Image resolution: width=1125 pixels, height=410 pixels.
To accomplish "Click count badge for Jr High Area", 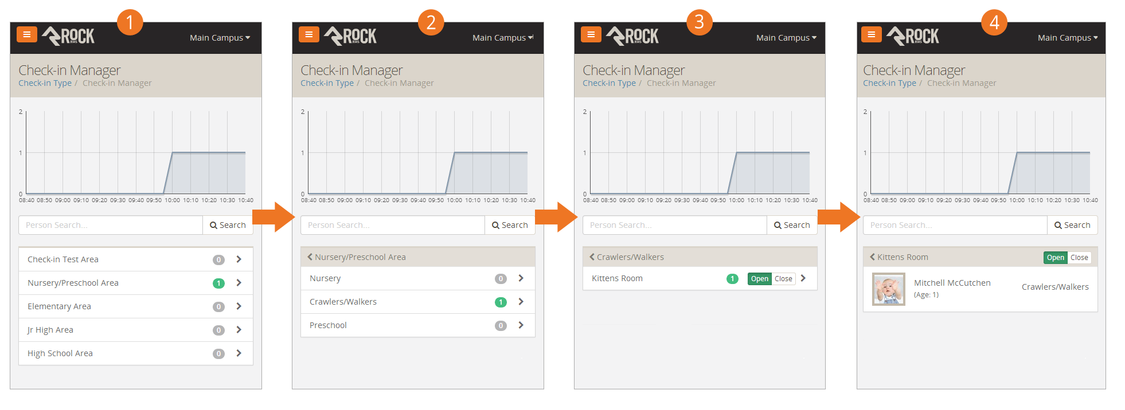I will click(x=218, y=330).
